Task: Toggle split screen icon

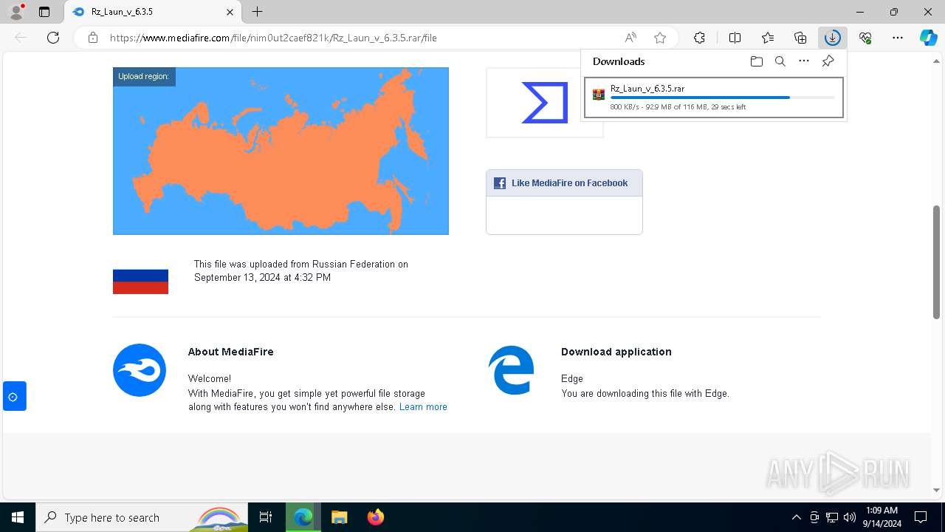Action: [x=735, y=38]
